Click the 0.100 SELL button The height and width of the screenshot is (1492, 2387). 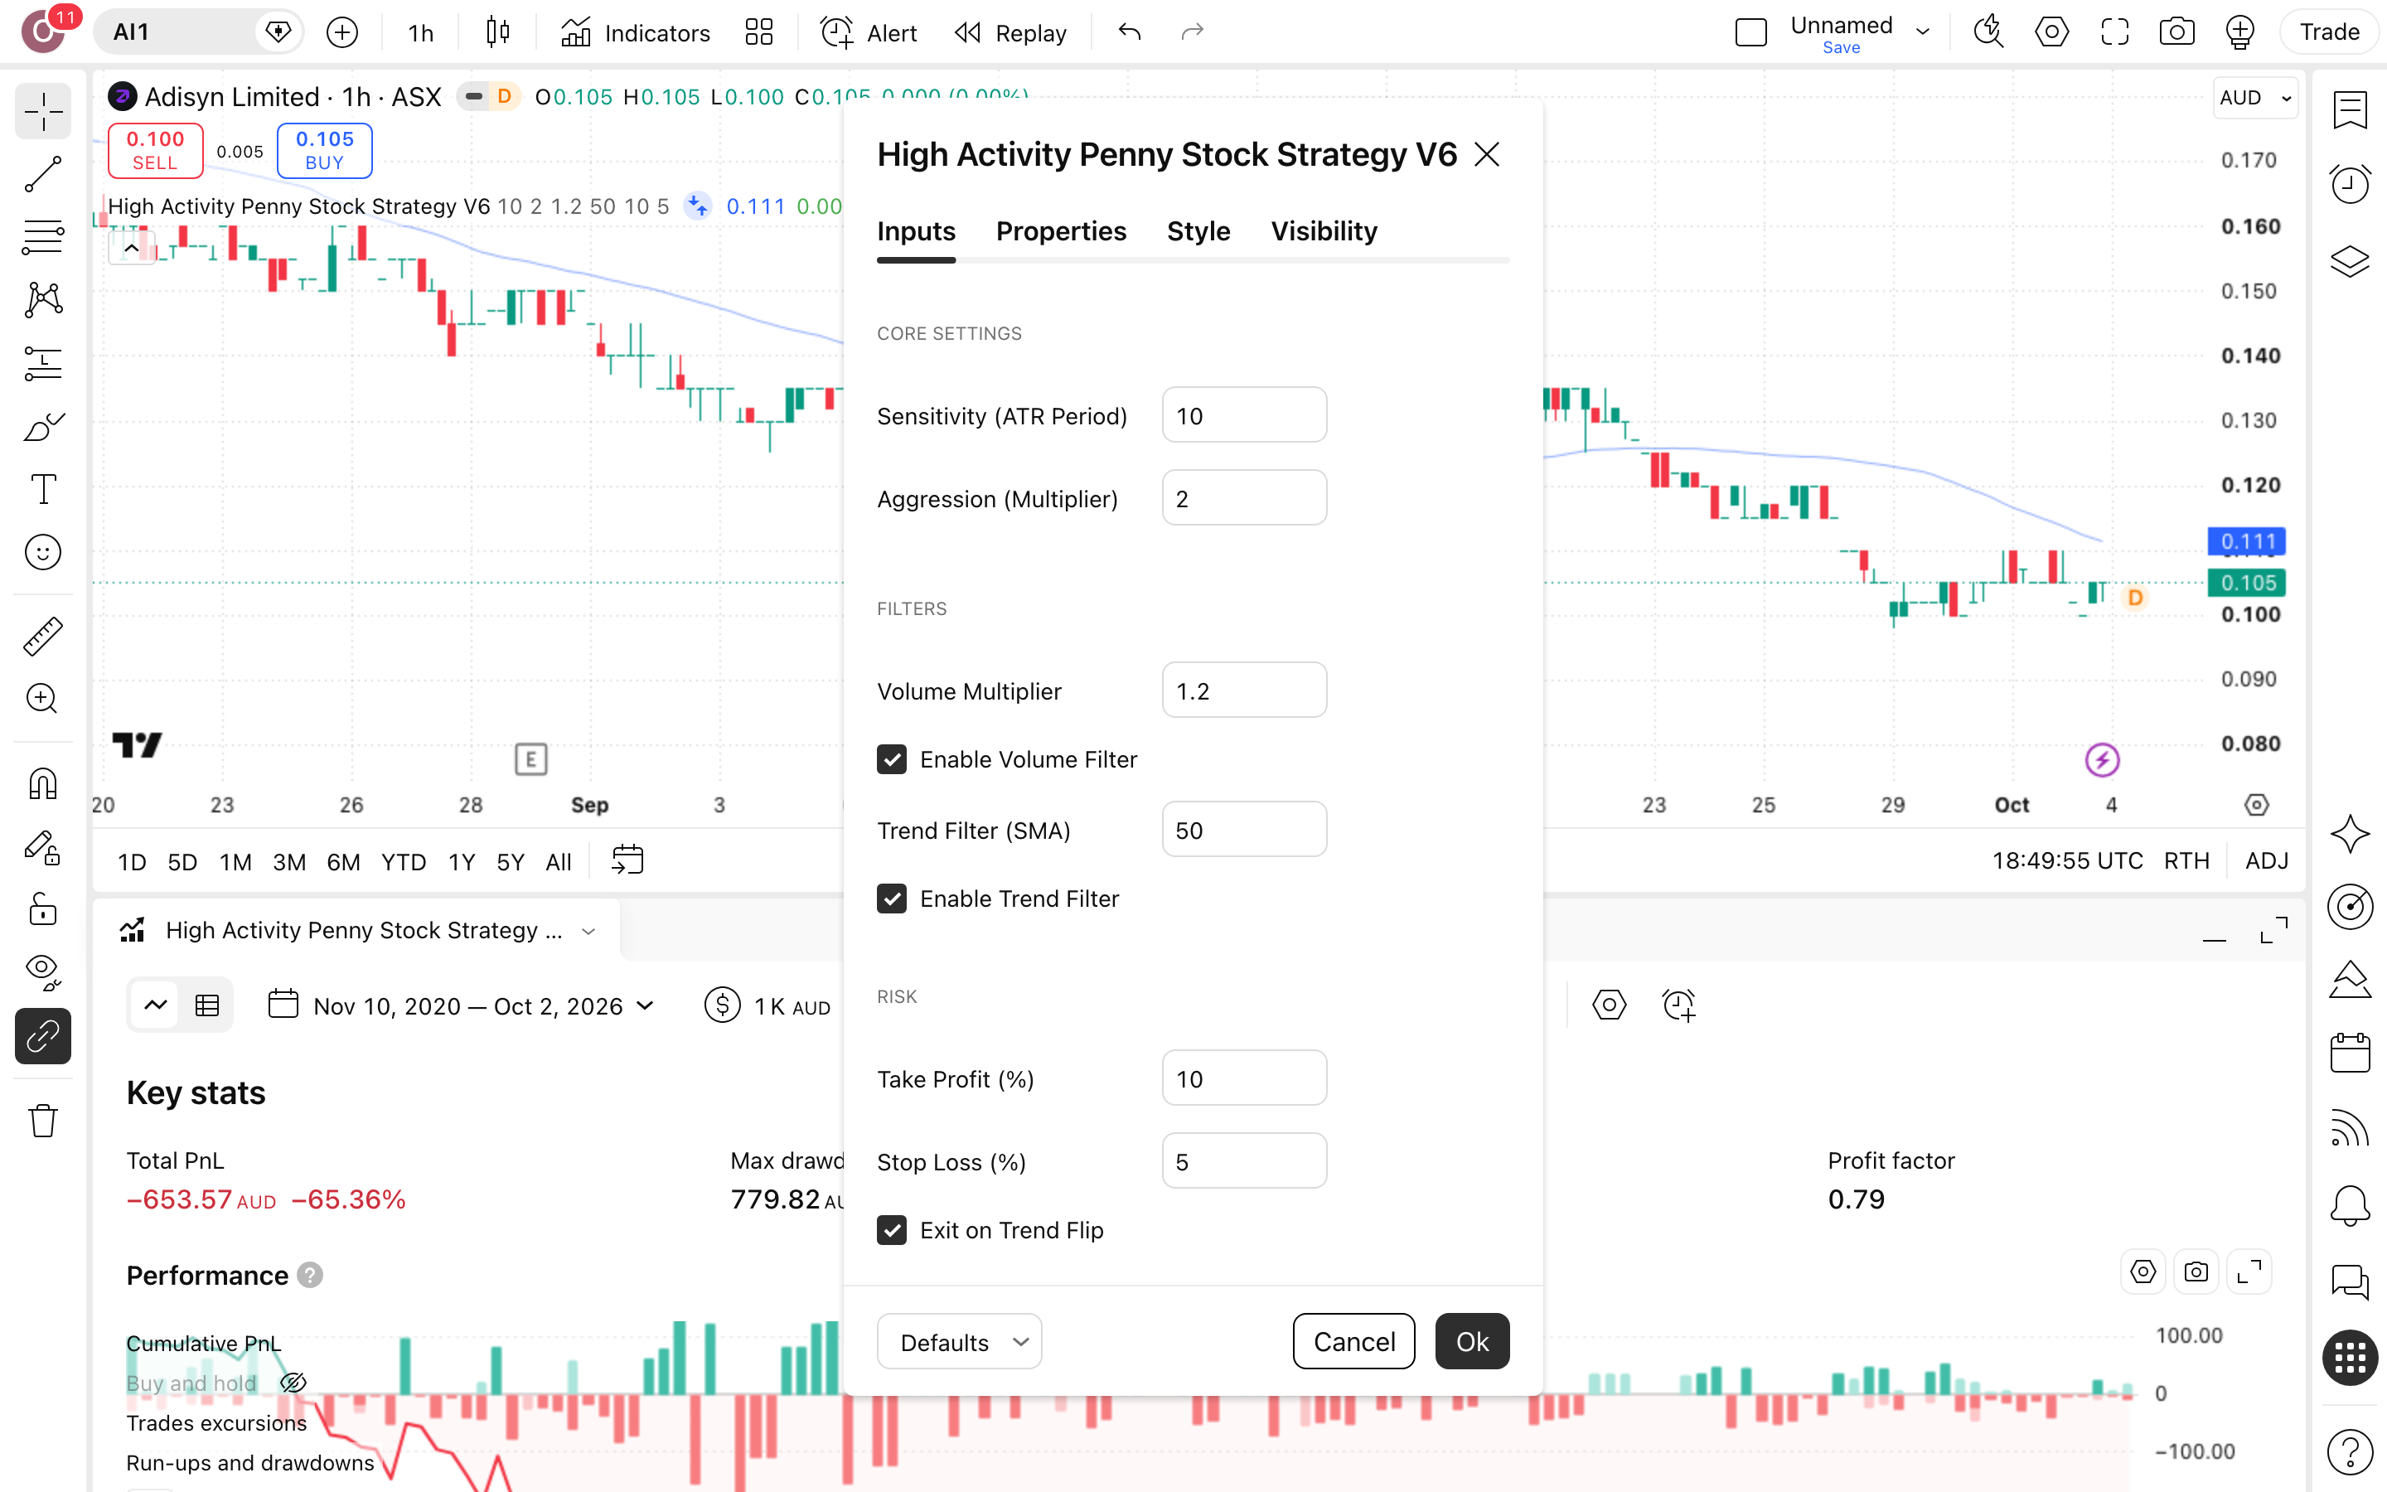point(155,150)
